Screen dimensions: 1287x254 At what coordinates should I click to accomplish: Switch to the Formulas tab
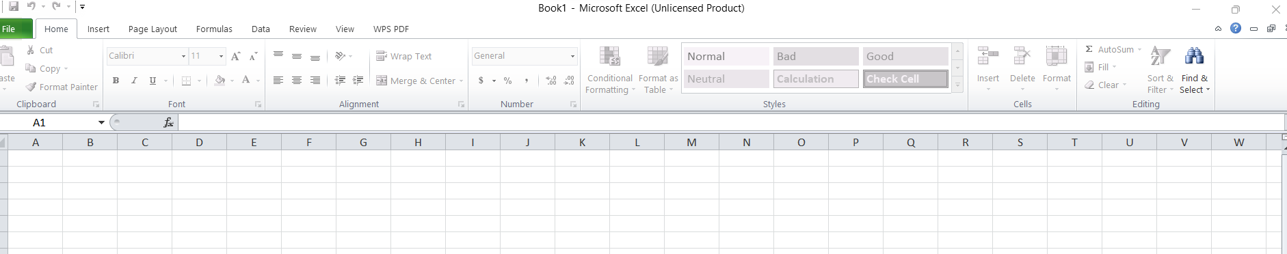(x=214, y=29)
